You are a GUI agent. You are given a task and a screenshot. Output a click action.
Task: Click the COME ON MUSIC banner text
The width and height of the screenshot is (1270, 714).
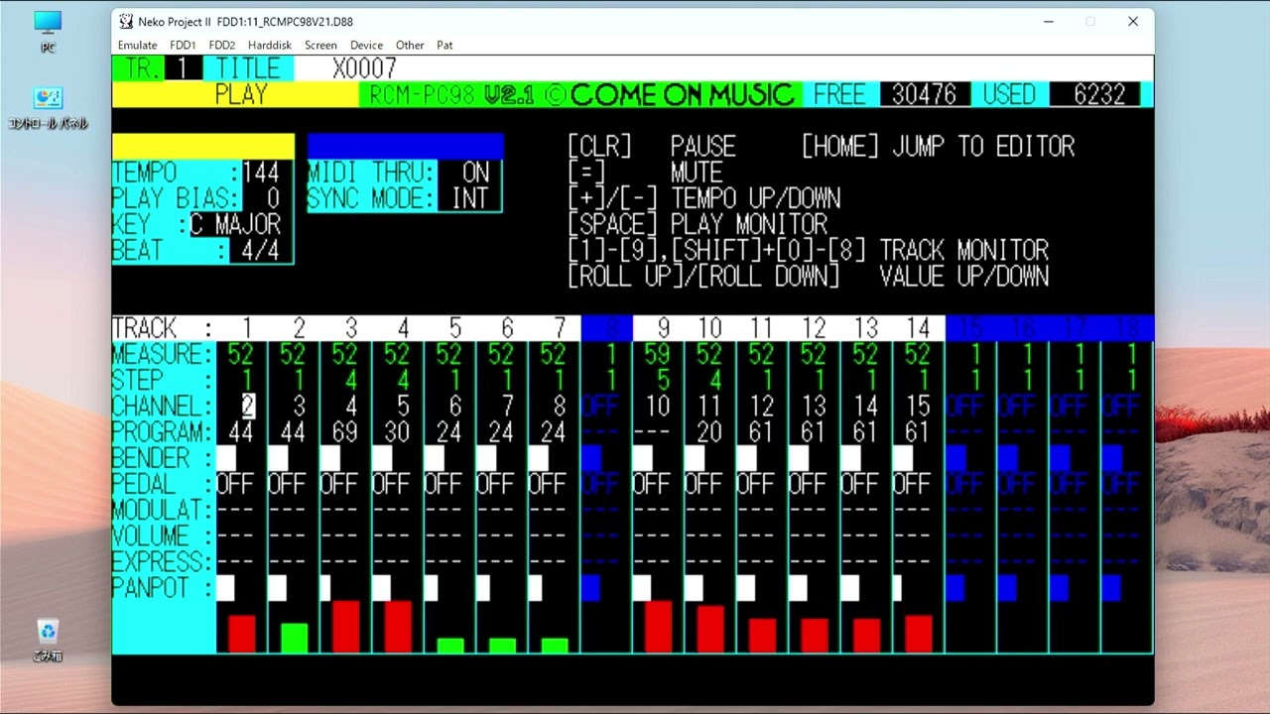click(683, 94)
